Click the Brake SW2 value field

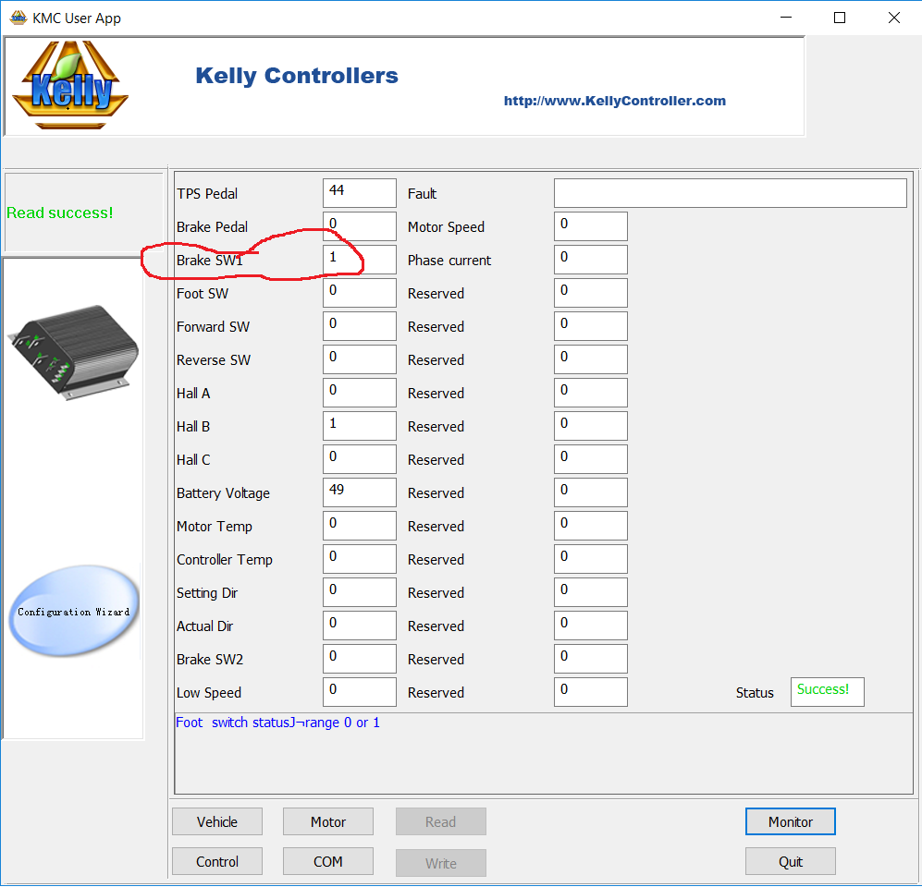(359, 659)
